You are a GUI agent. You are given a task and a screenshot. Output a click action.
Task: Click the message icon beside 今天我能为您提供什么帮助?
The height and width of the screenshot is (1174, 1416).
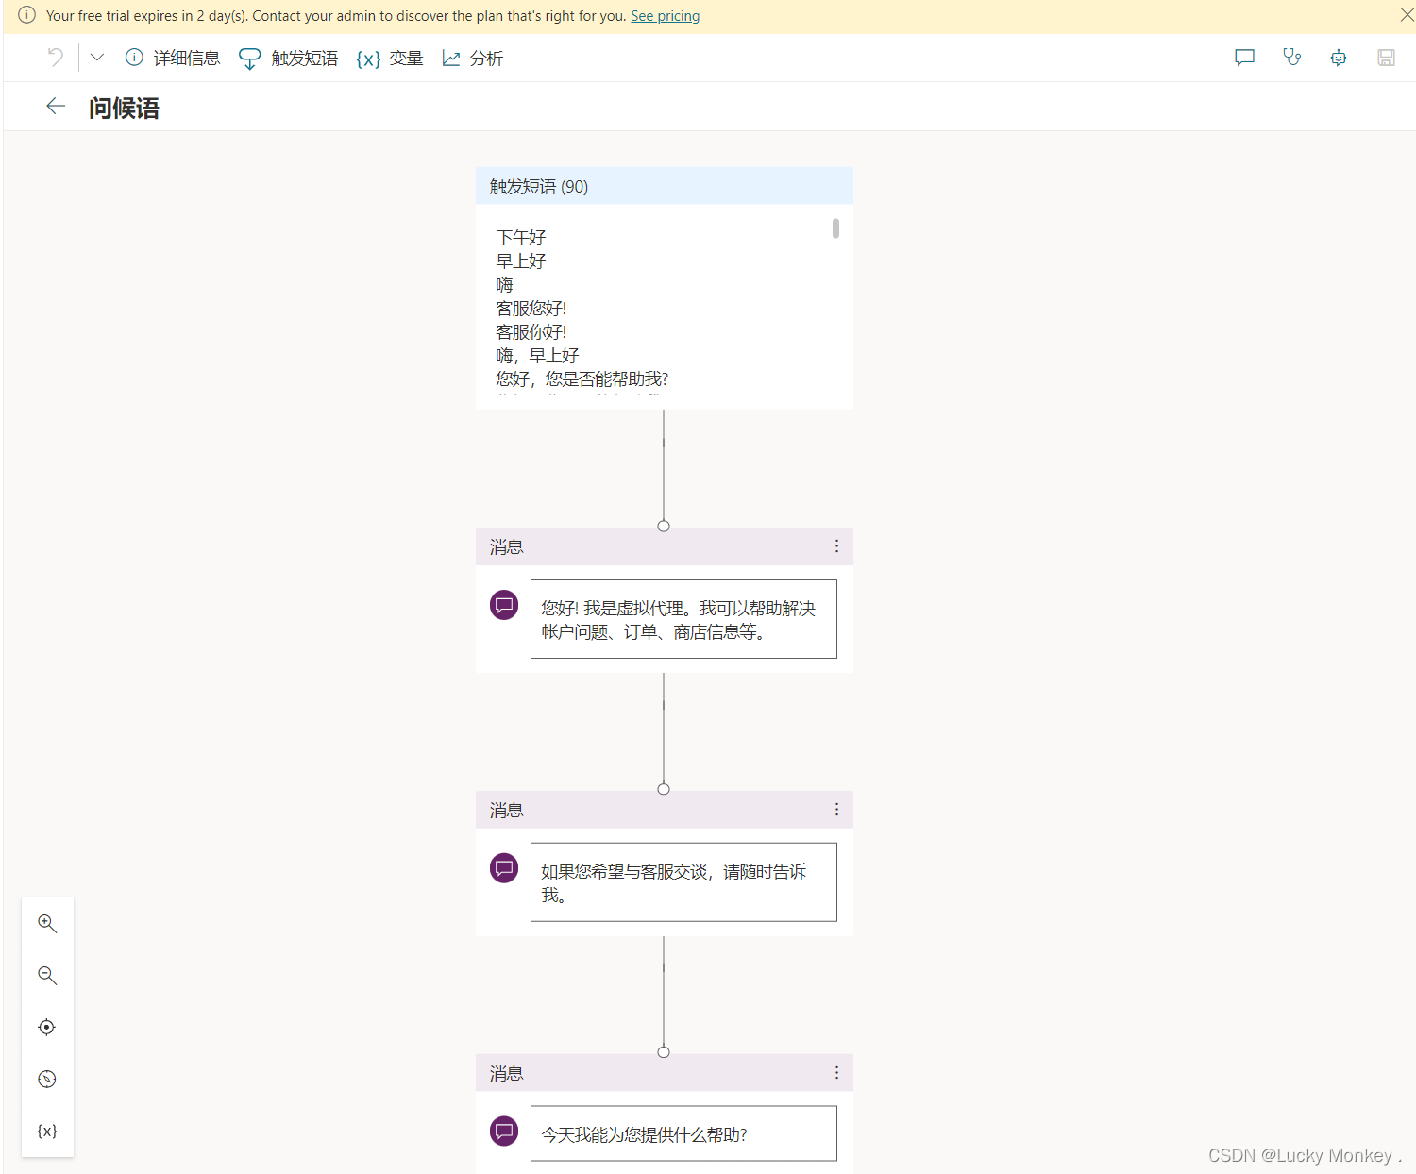(504, 1132)
